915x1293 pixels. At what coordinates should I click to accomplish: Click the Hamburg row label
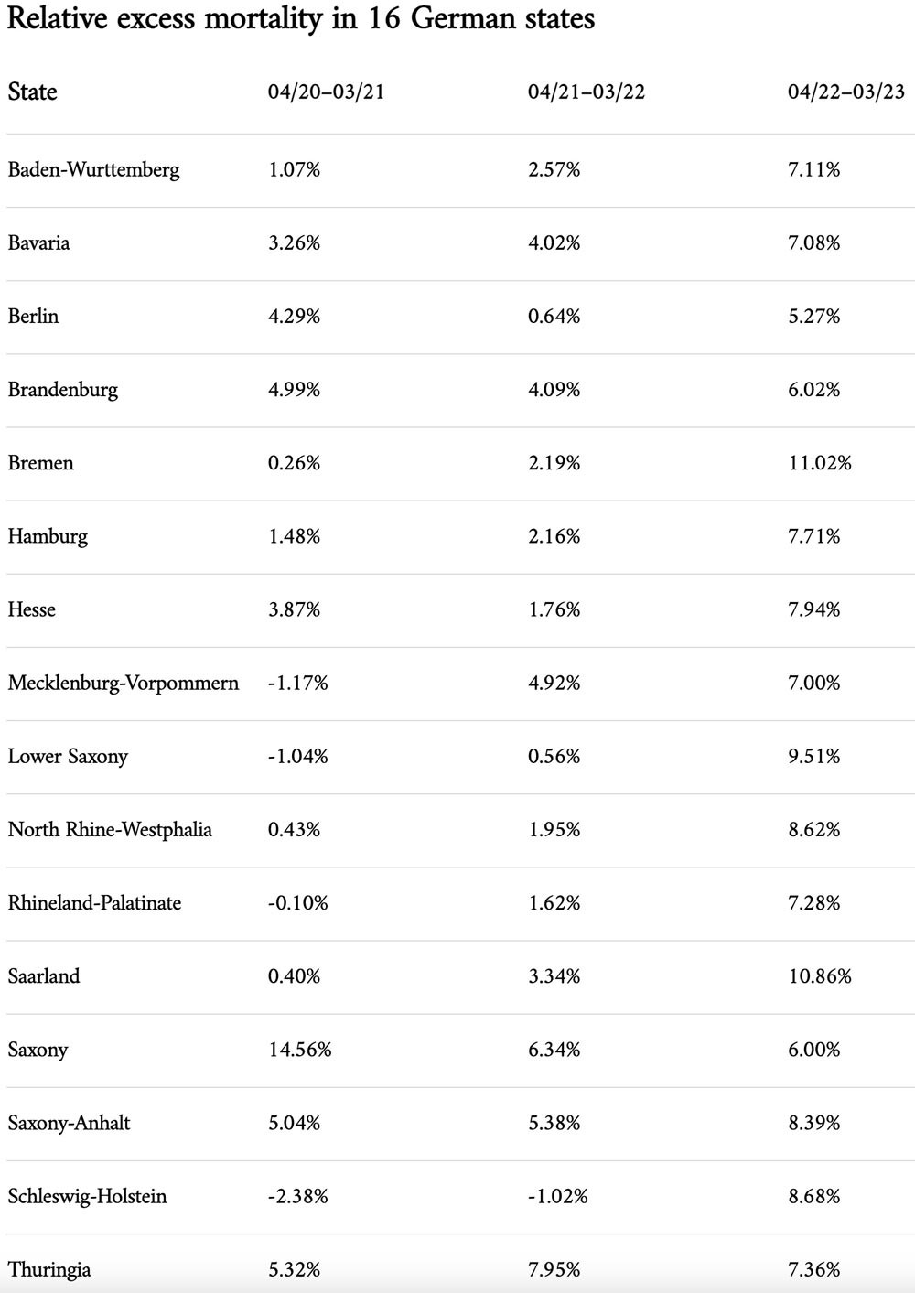tap(48, 537)
